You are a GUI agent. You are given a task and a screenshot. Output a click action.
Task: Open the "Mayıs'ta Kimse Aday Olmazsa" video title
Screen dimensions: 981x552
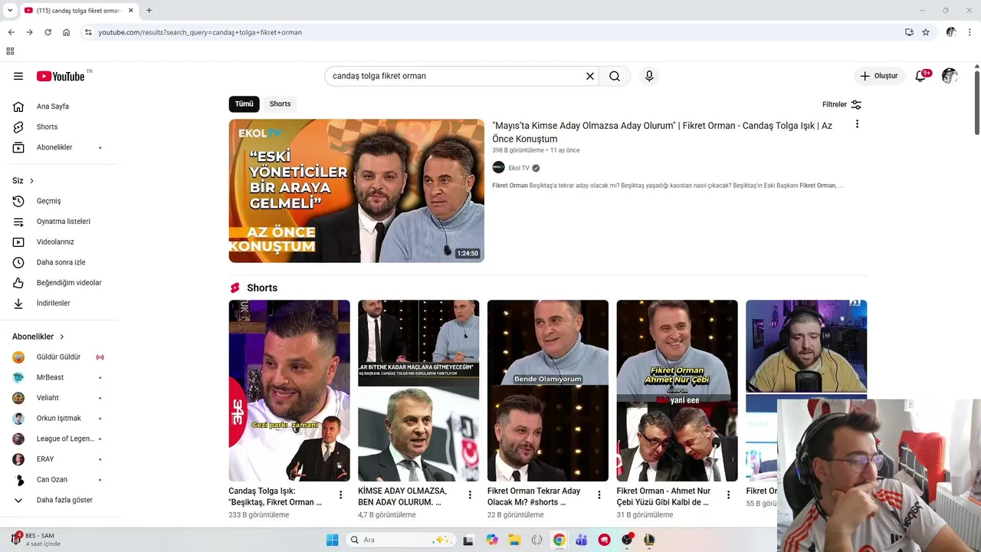pyautogui.click(x=662, y=132)
